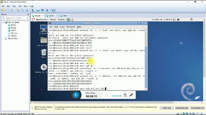
Task: Open the Terminal menu in terminal window
Action: coord(70,27)
